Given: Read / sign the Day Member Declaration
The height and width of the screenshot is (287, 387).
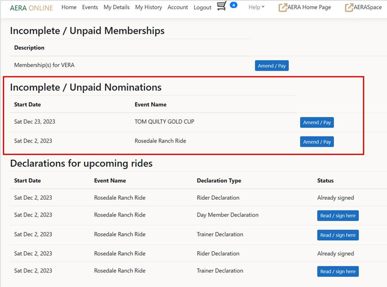Looking at the screenshot, I should tap(338, 216).
